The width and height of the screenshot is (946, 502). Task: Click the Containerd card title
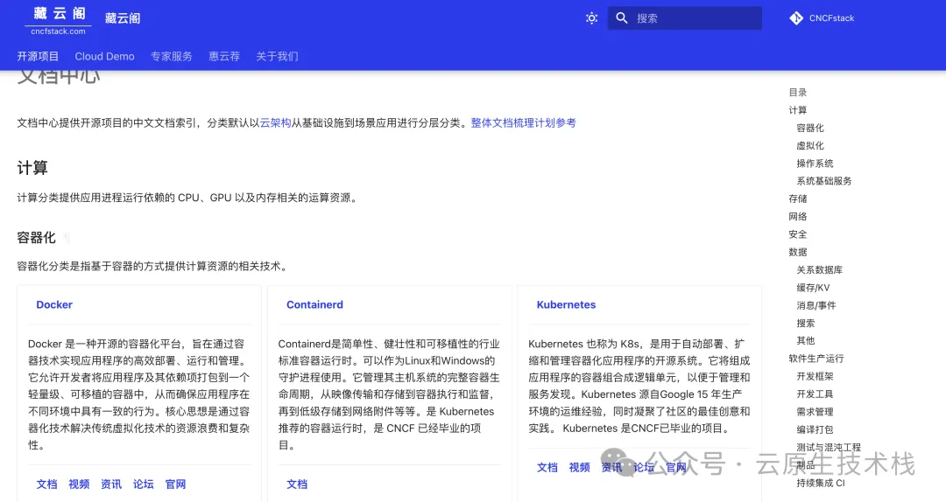[314, 305]
